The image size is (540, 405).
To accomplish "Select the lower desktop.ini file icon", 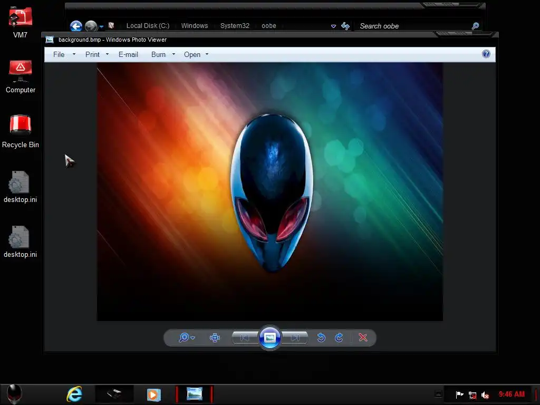I will point(21,242).
